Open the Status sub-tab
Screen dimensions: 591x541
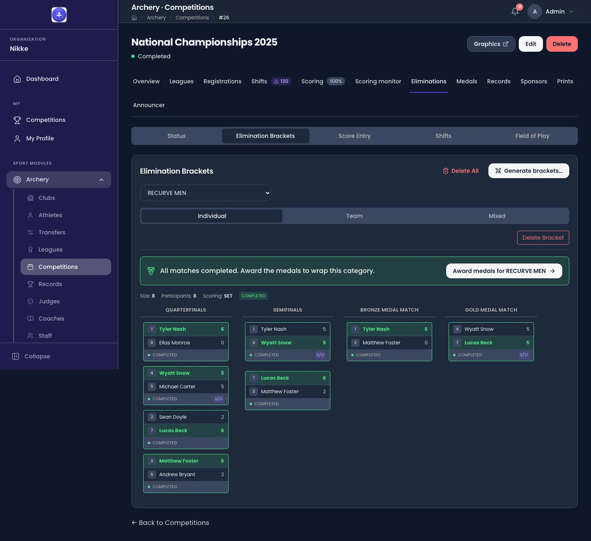tap(176, 136)
